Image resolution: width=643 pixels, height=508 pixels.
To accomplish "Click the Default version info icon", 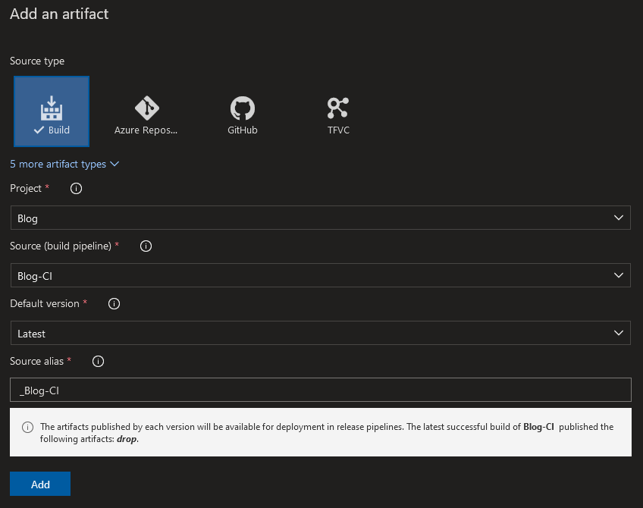I will 114,303.
